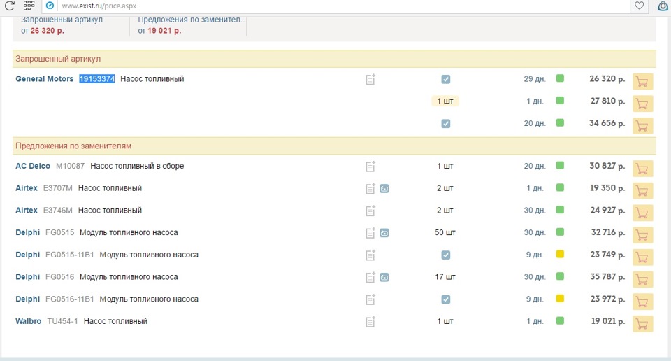Click article number TU454-1
Viewport: 671px width, 361px height.
(62, 321)
